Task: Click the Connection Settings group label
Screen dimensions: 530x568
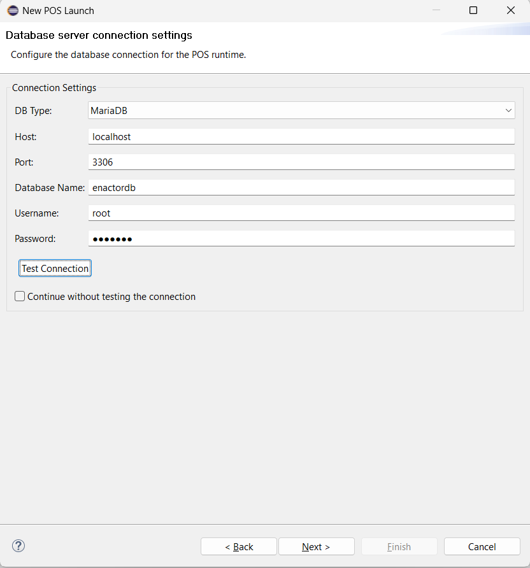Action: 54,88
